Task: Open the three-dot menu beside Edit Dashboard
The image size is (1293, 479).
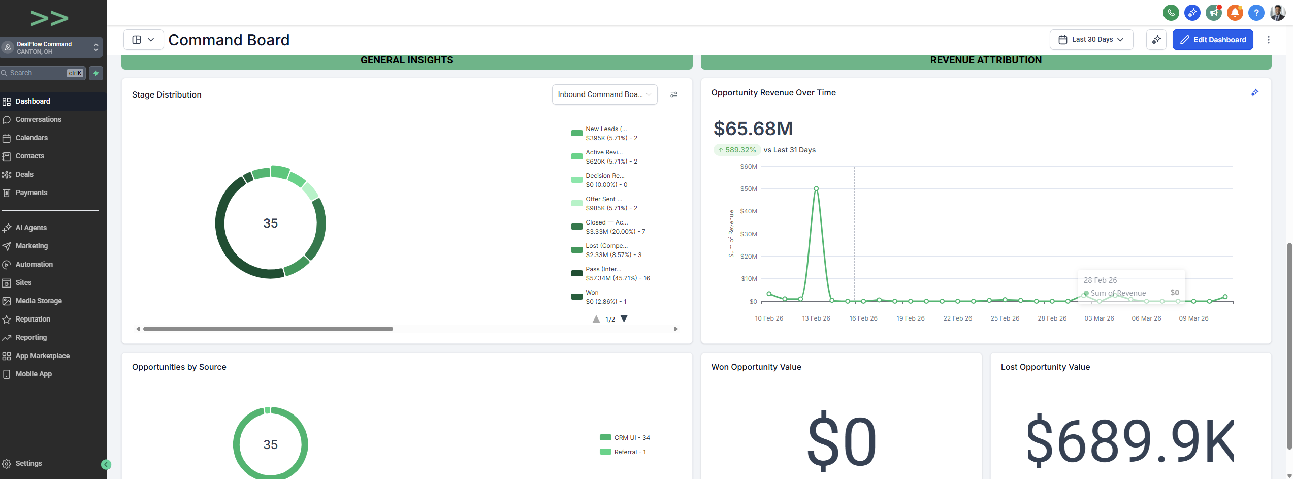Action: (1269, 39)
